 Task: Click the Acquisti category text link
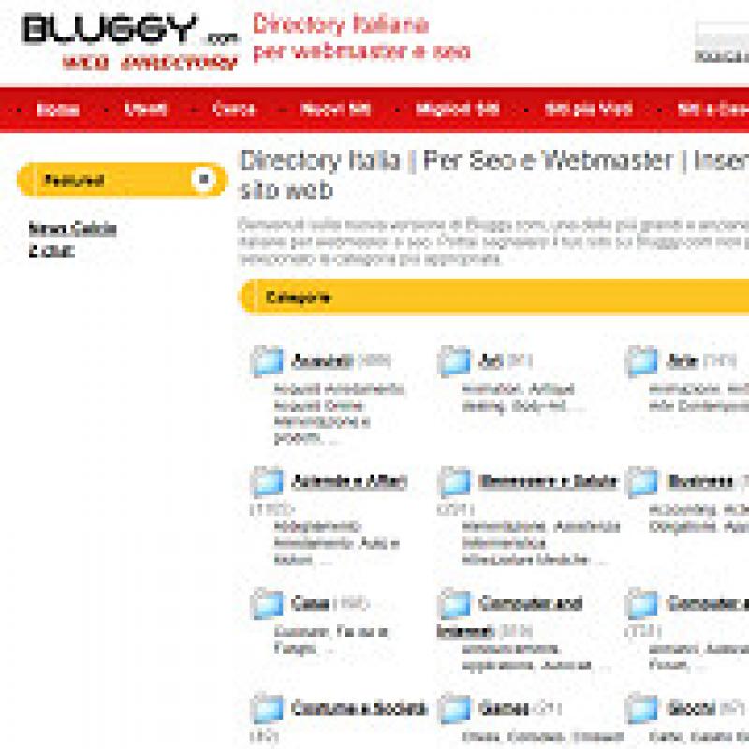click(322, 360)
